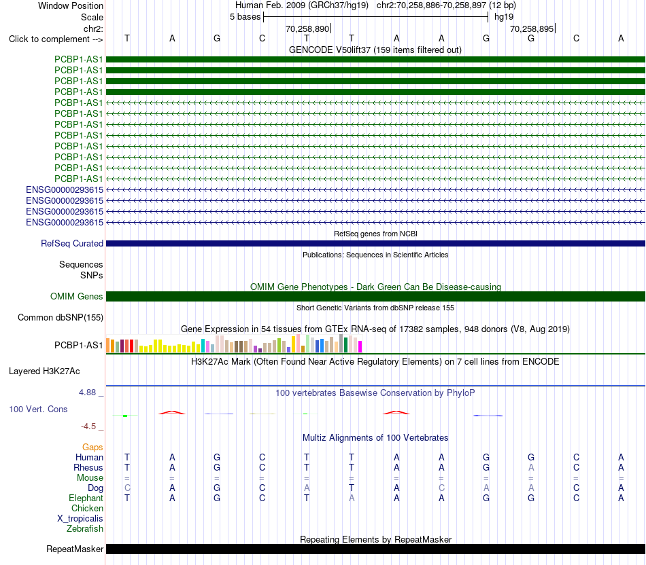Click the '5 bases' scale bar label
This screenshot has height=565, width=646.
245,17
